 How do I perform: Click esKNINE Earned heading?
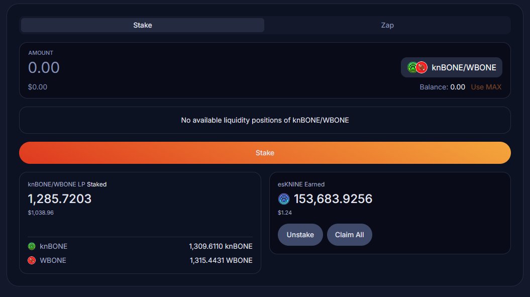coord(301,184)
